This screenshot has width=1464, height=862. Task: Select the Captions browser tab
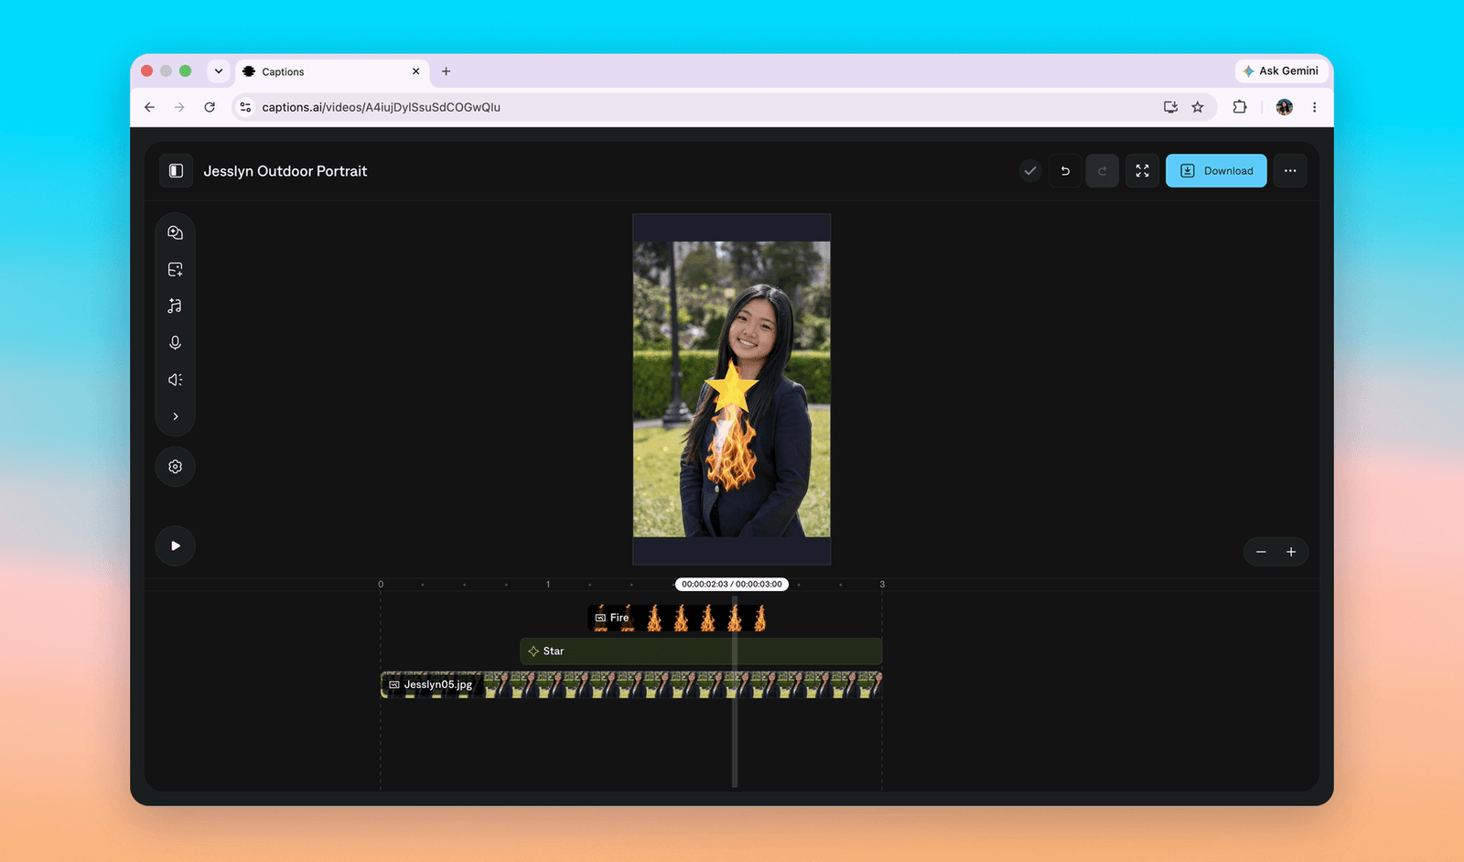click(332, 71)
